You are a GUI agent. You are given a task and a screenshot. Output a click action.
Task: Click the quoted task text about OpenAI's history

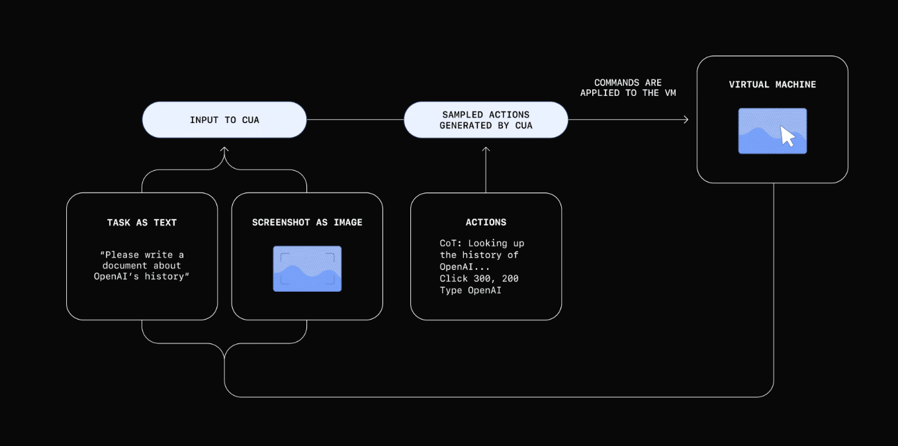[x=142, y=265]
